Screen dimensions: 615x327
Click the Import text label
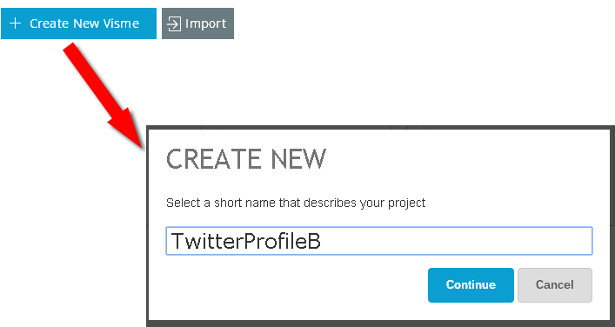coord(205,24)
